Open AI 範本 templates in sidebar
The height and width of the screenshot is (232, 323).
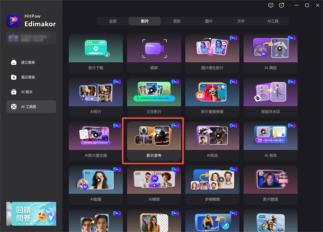pyautogui.click(x=31, y=92)
